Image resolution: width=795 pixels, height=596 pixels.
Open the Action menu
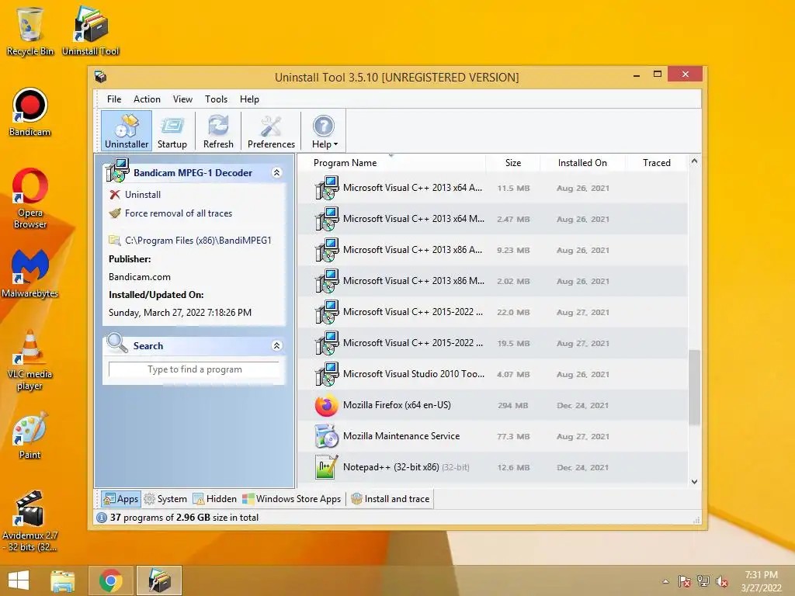(147, 99)
